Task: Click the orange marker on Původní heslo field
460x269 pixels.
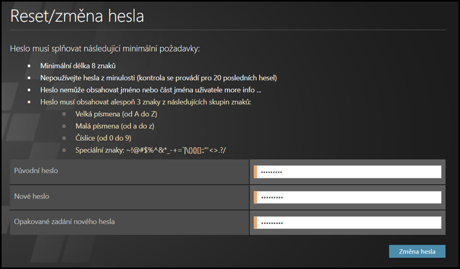Action: pos(256,172)
